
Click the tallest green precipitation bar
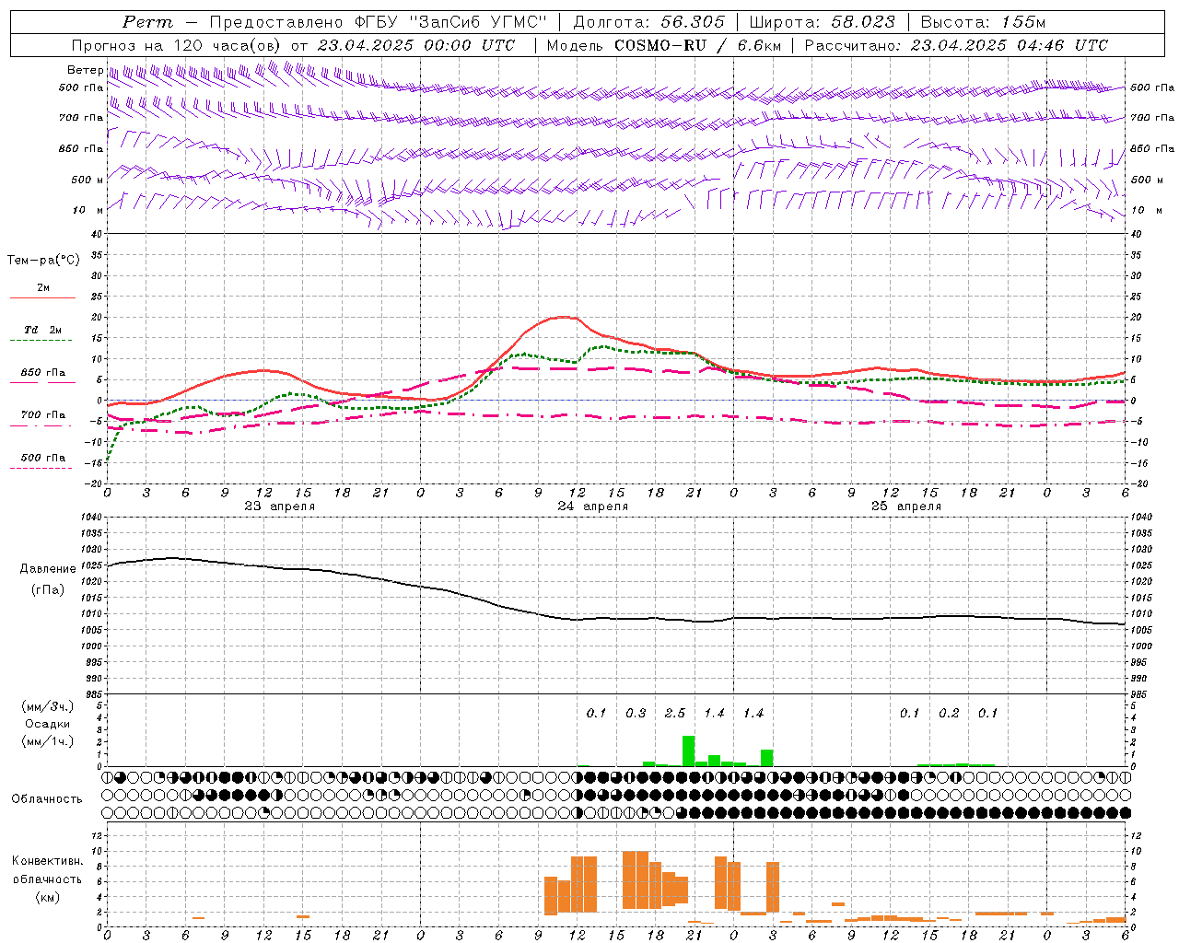point(688,751)
